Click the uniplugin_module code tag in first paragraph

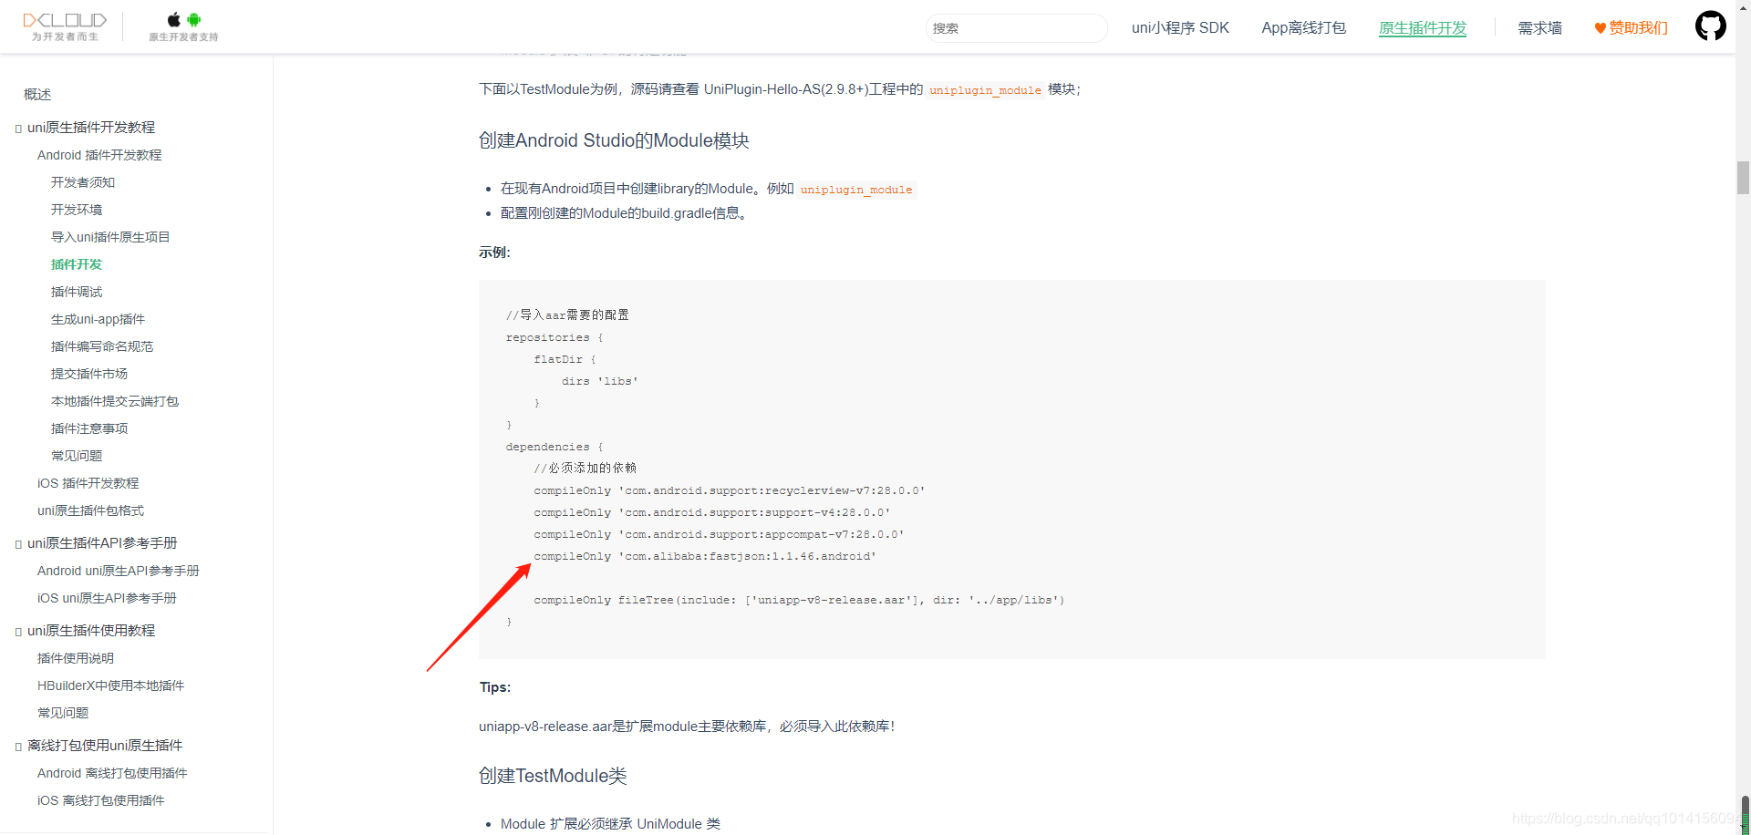coord(985,90)
